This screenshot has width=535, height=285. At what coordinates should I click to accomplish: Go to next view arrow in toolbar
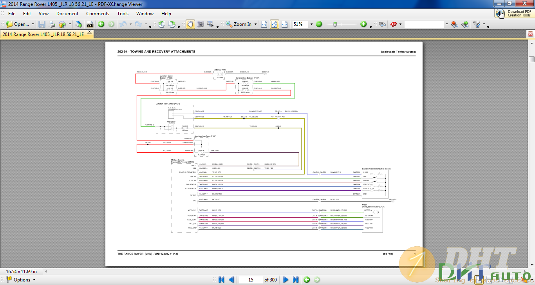[111, 24]
